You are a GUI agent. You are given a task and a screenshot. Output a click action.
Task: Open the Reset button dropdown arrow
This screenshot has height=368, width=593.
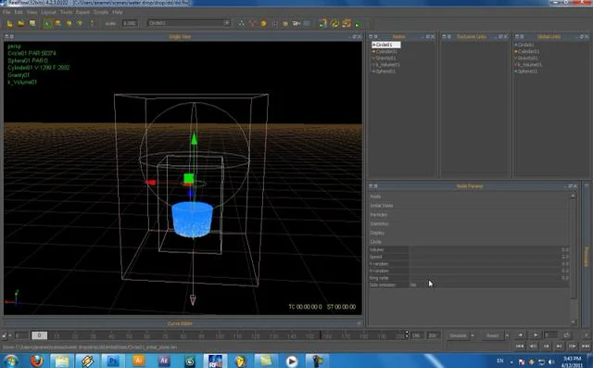pos(507,336)
